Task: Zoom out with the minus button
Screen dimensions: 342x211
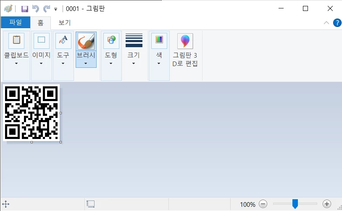Action: (263, 204)
